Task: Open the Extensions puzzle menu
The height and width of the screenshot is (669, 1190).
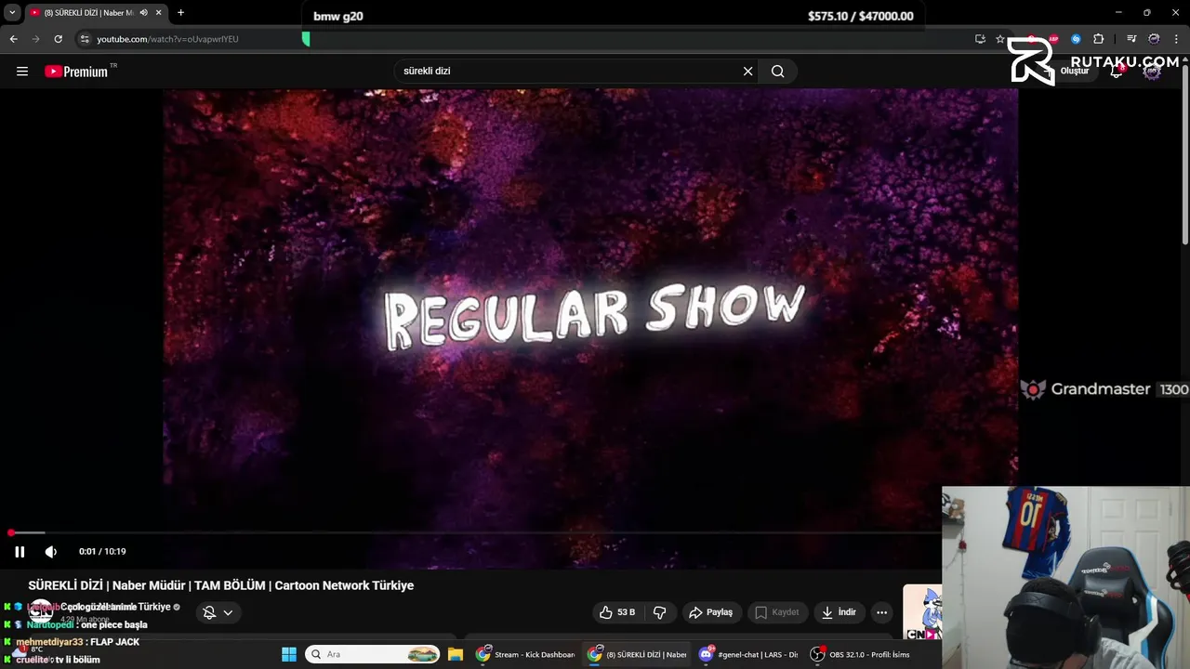Action: (1099, 39)
